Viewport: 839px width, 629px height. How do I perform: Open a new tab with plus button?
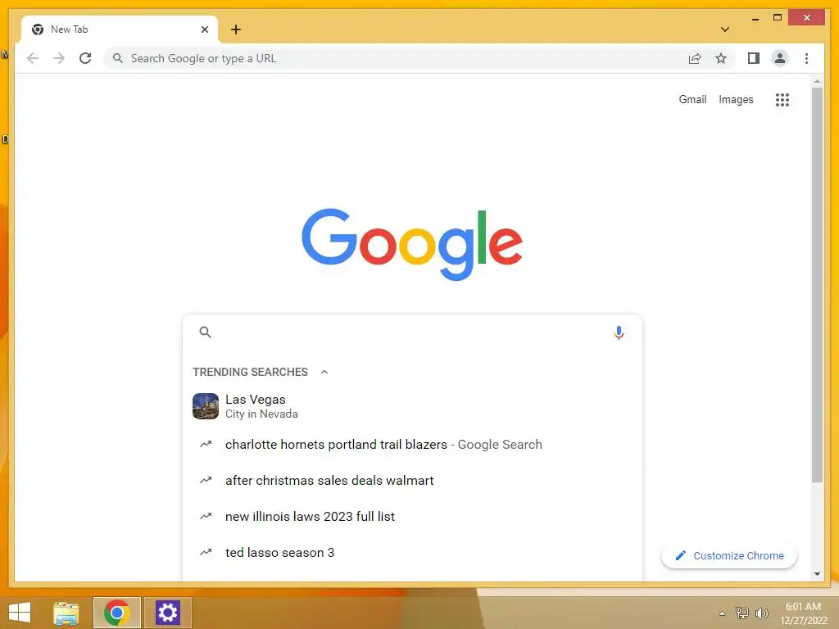pos(235,29)
